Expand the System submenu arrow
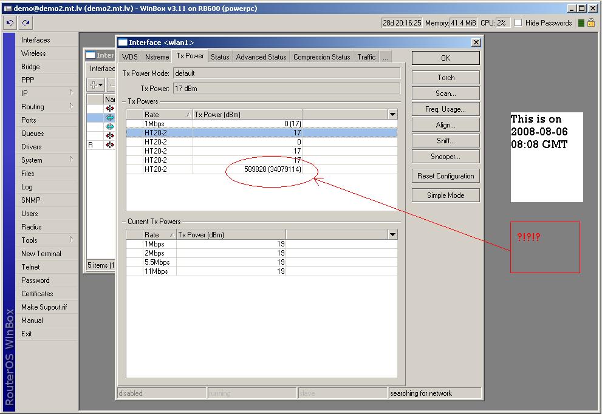 click(72, 159)
